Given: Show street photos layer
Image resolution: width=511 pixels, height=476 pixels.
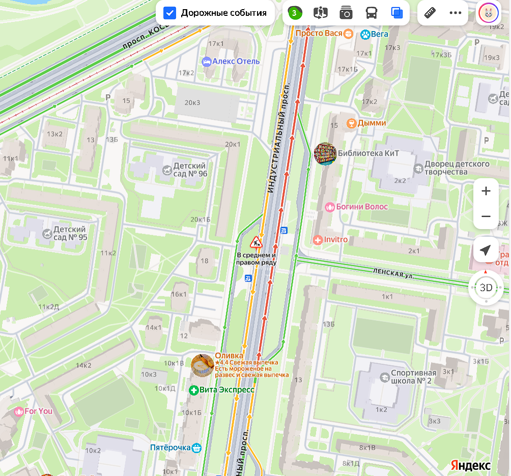Looking at the screenshot, I should point(346,13).
